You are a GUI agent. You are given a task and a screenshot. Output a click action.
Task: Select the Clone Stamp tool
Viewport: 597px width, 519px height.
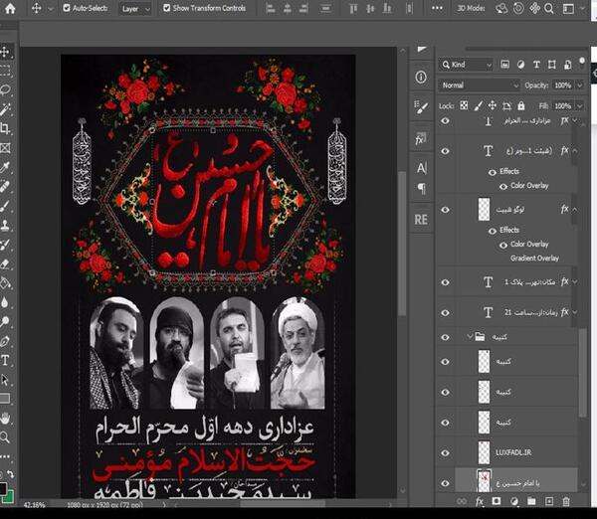coord(5,226)
